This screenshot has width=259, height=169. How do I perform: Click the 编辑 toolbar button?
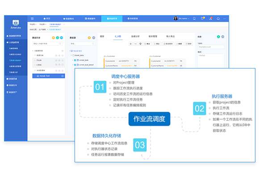click(x=179, y=44)
